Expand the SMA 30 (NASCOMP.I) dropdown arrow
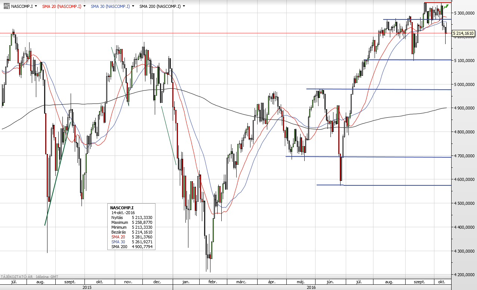The height and width of the screenshot is (290, 477). [x=133, y=6]
